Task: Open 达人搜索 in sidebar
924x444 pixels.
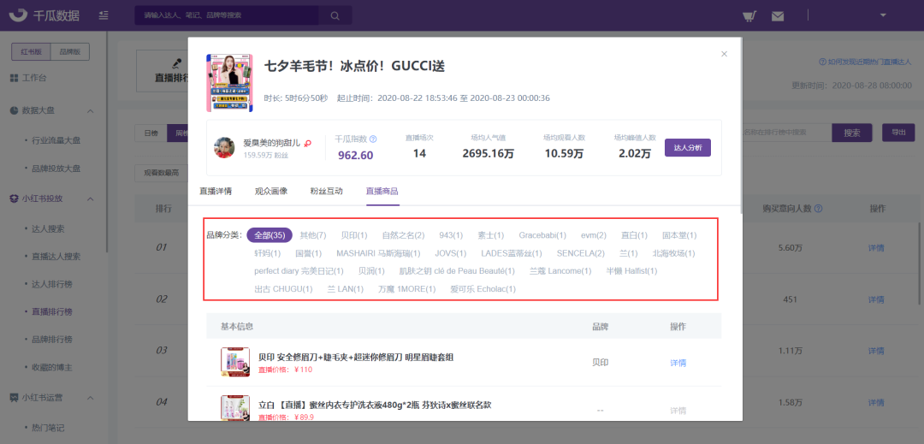Action: pos(48,228)
